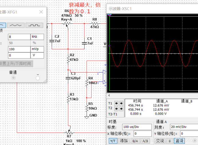Click the T2-T1 channel A value 0.000 V
198x145 pixels.
click(x=161, y=114)
